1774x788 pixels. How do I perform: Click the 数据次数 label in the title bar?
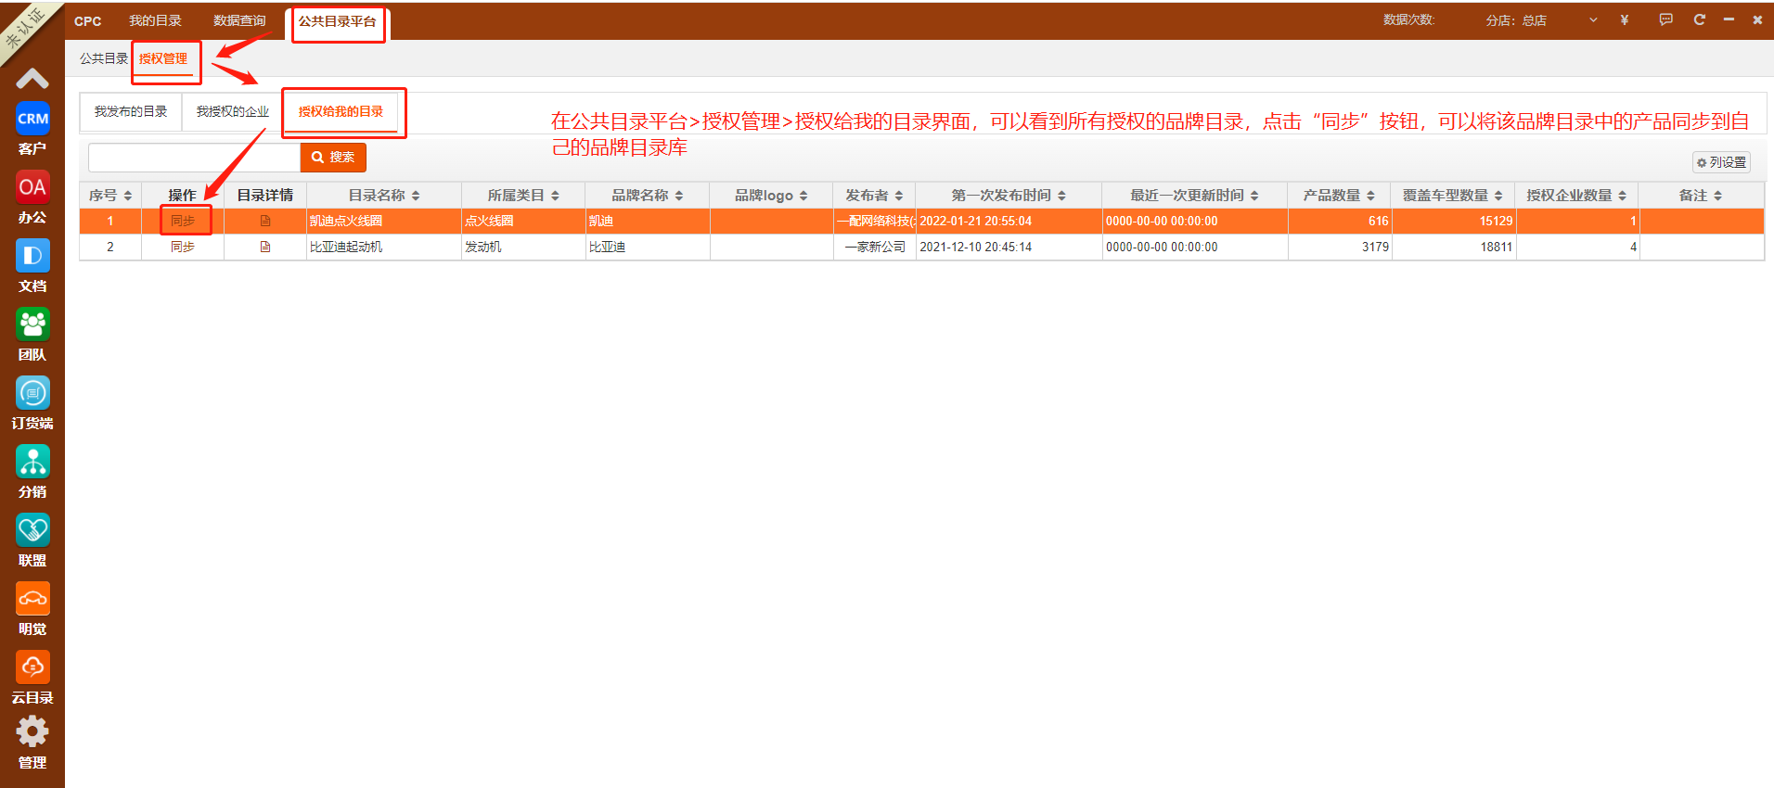coord(1408,19)
